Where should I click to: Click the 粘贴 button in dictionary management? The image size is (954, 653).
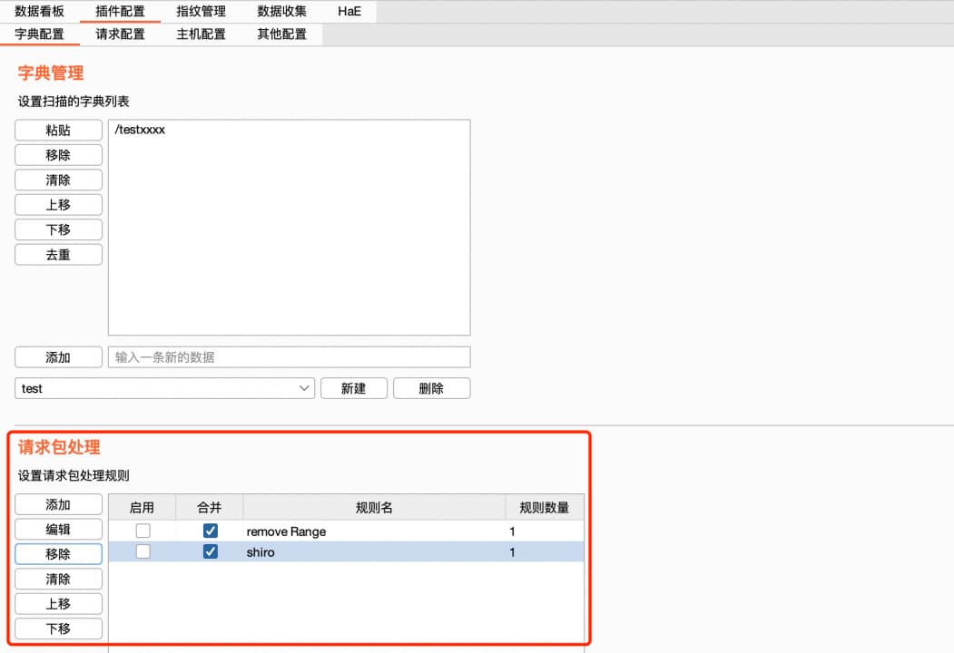58,131
